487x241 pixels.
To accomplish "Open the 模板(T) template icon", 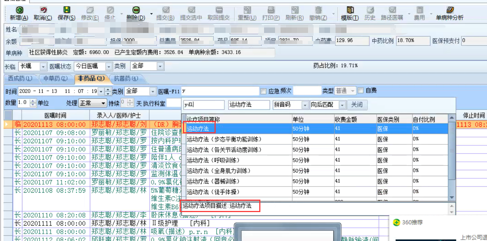I will [350, 11].
